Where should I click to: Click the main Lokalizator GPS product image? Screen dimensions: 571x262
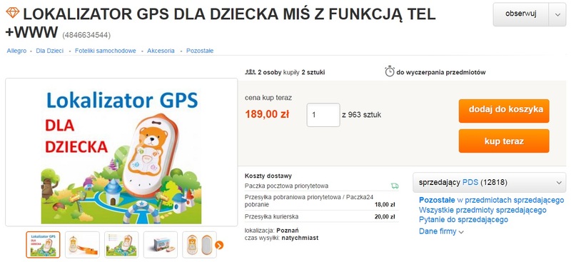point(121,152)
